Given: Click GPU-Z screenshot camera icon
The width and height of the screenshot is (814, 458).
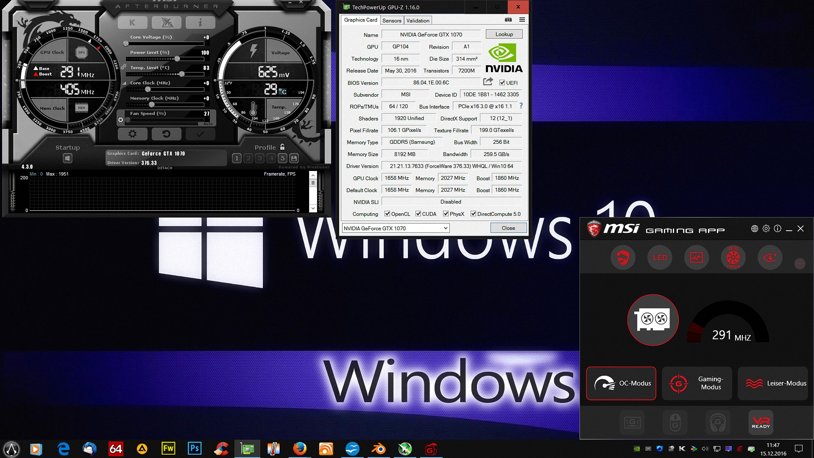Looking at the screenshot, I should pos(508,20).
